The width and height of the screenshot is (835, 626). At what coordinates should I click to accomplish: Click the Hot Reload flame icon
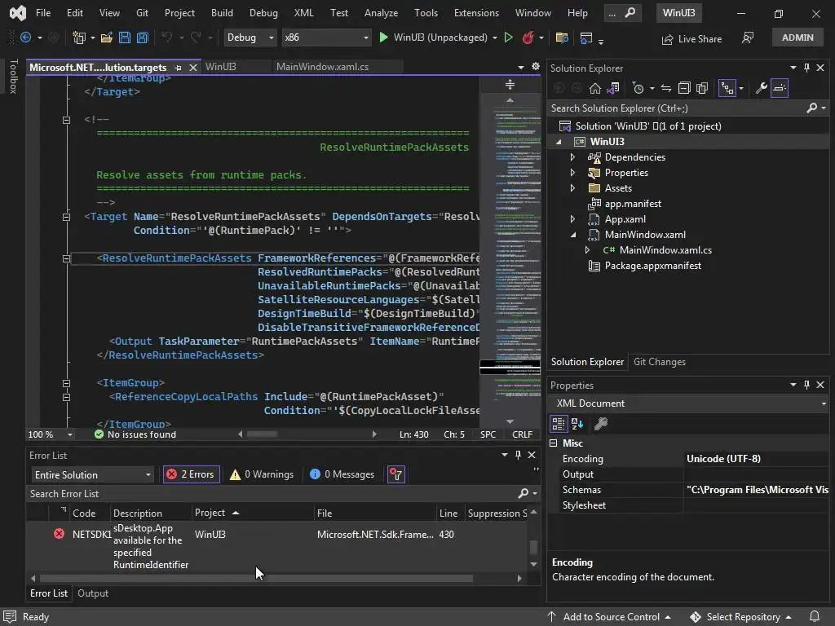528,37
